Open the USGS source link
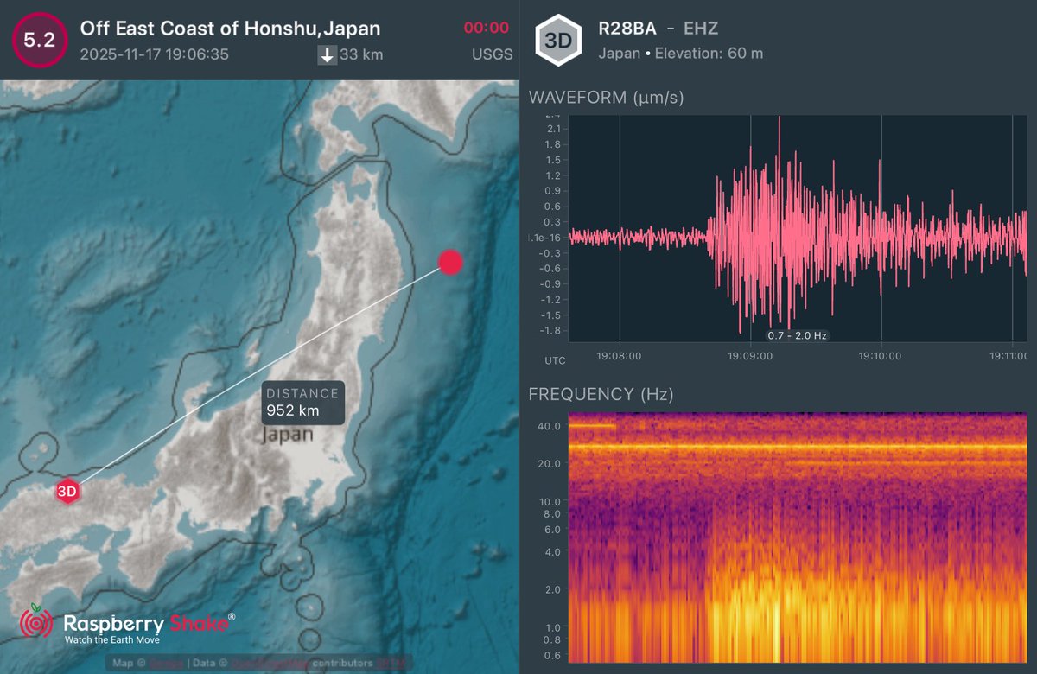1037x674 pixels. coord(490,54)
